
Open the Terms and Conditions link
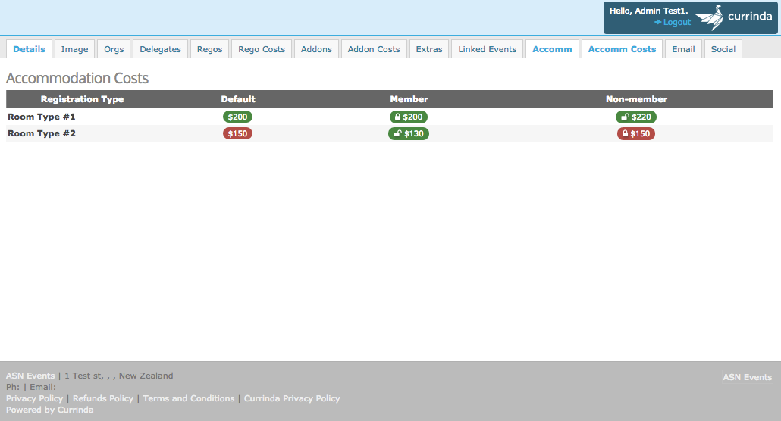[x=188, y=398]
